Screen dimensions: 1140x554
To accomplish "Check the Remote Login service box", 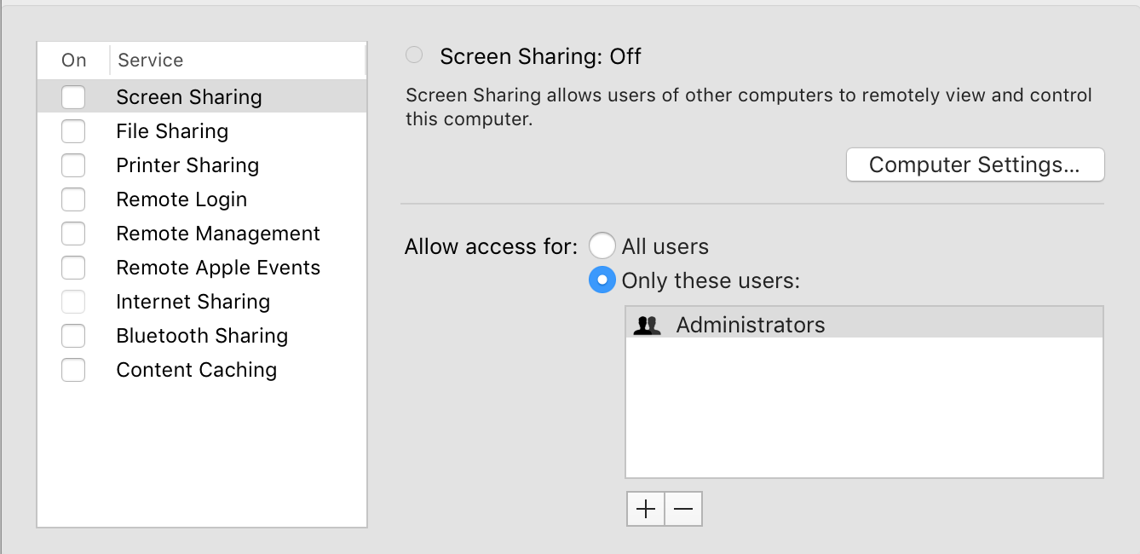I will pos(73,199).
